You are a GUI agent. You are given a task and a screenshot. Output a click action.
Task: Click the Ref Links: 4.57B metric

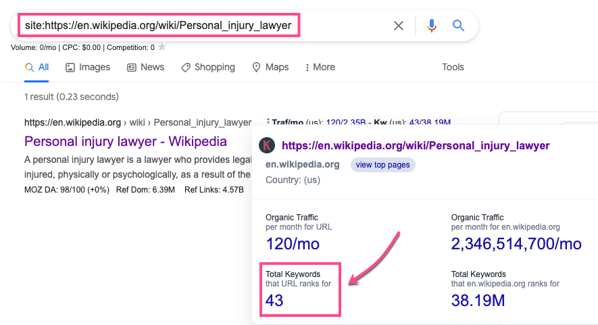[214, 190]
